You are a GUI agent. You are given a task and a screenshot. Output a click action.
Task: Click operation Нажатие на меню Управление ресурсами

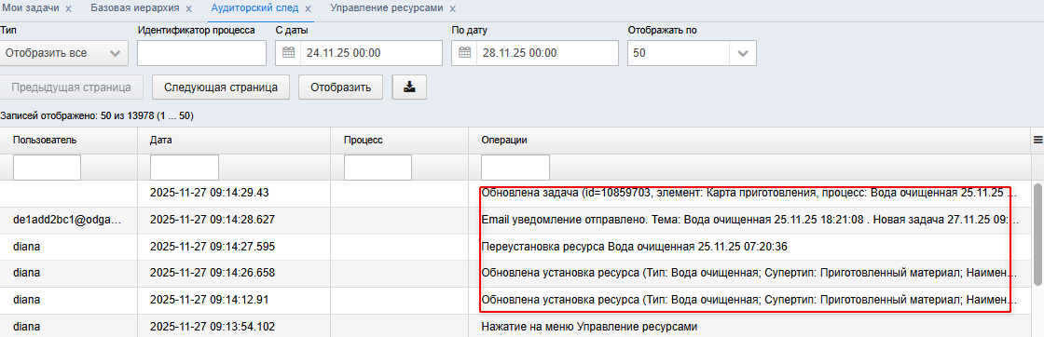[588, 327]
